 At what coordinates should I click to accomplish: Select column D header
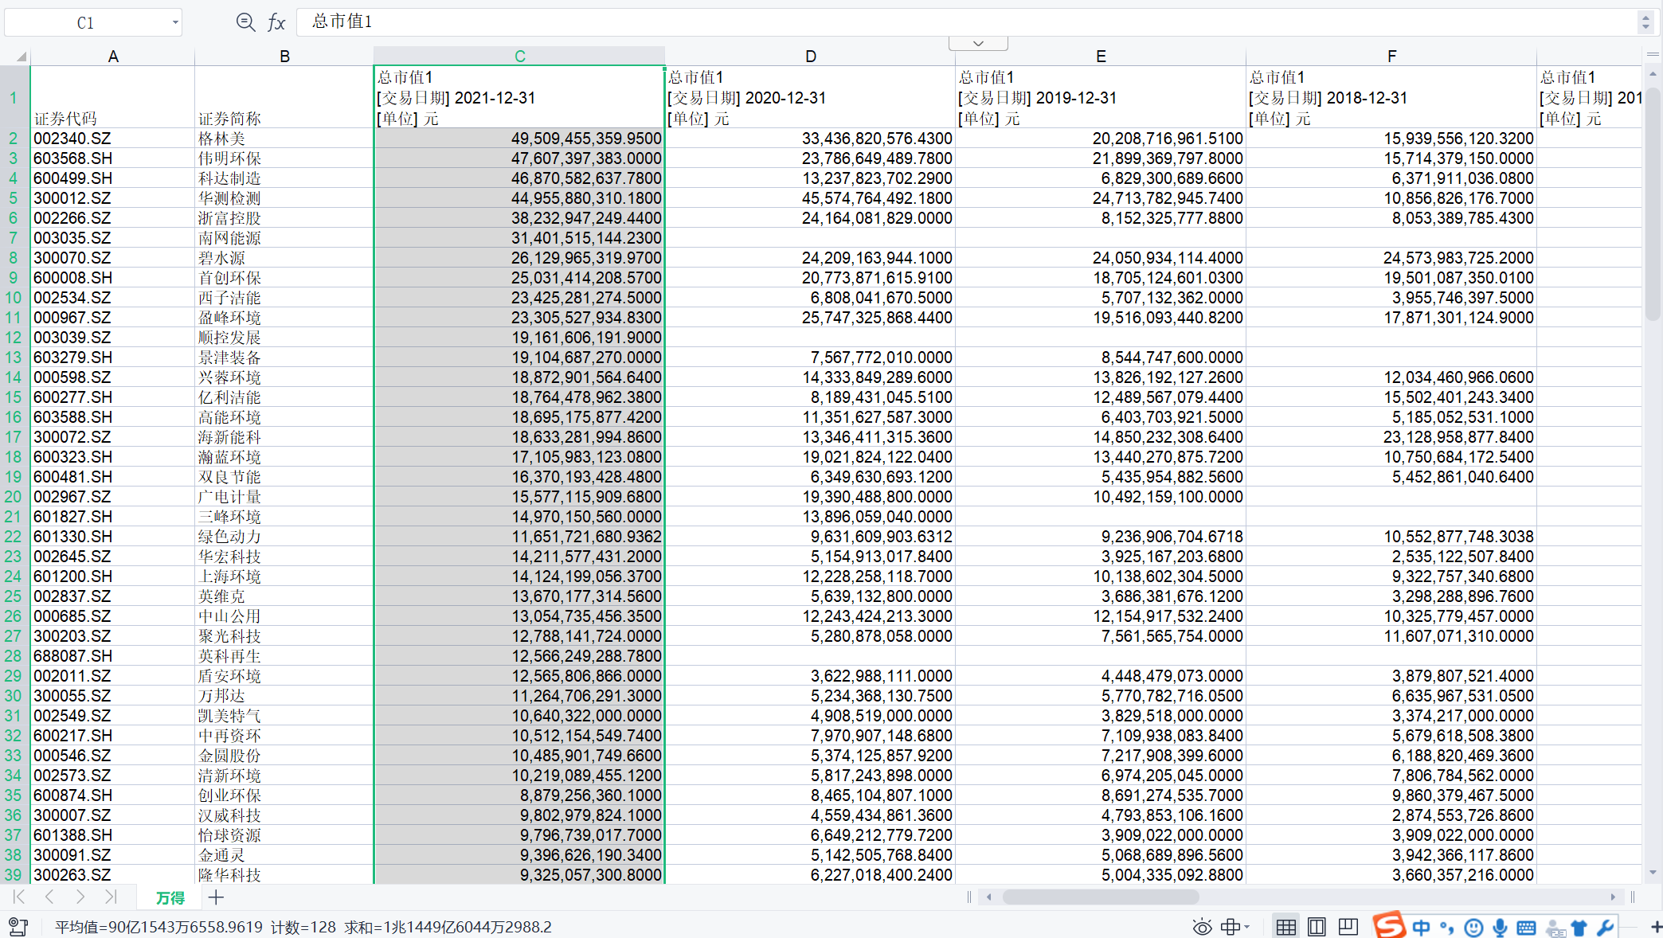810,56
